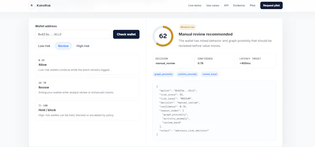
Task: Click the Request pilot button
Action: pos(271,5)
